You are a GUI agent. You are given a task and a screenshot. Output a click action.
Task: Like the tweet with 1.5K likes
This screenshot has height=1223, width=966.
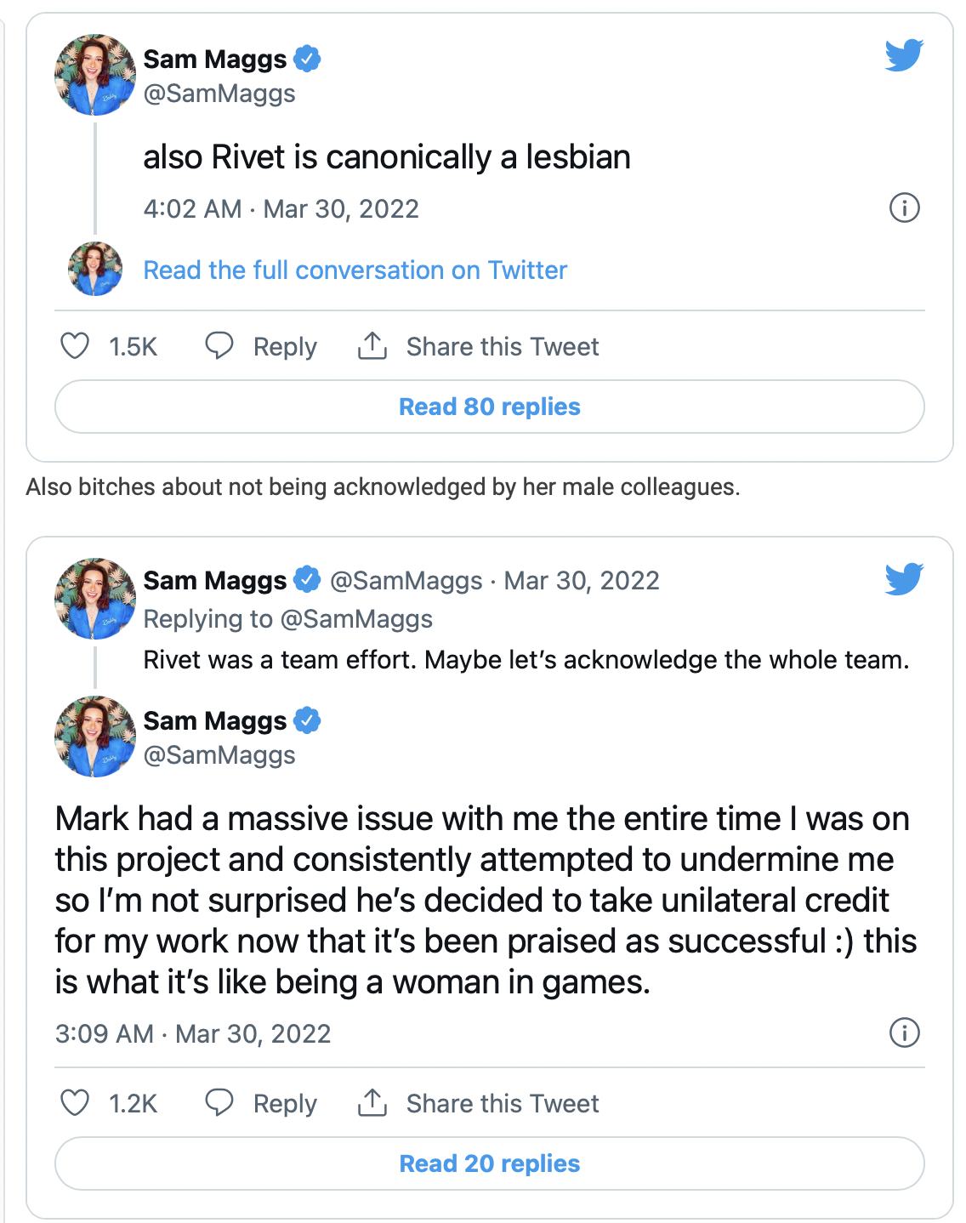75,346
